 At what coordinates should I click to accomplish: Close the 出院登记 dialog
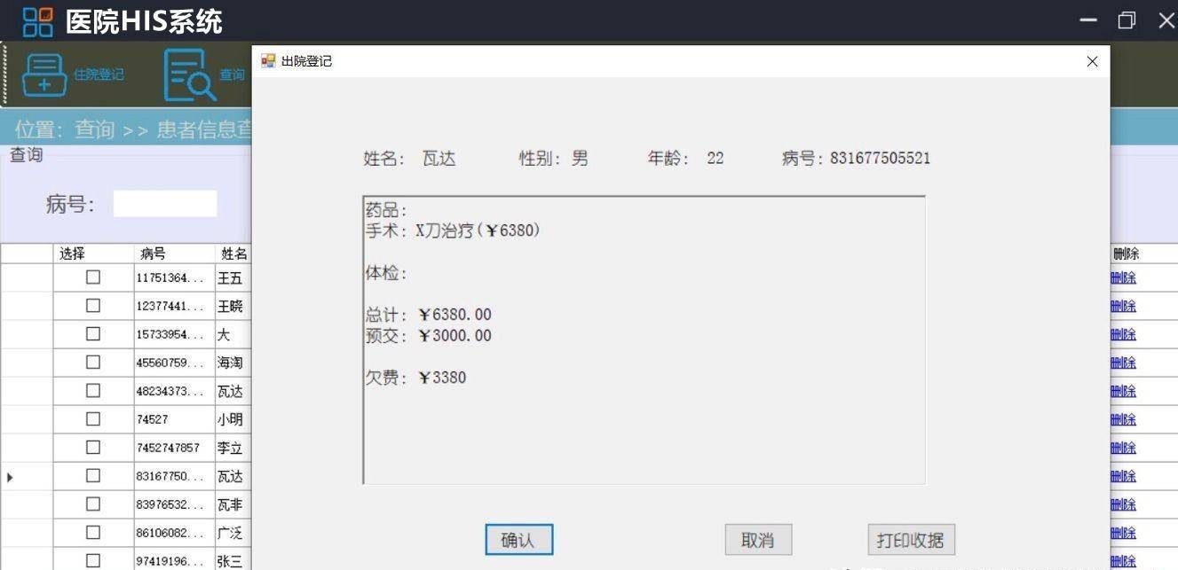click(x=1092, y=61)
